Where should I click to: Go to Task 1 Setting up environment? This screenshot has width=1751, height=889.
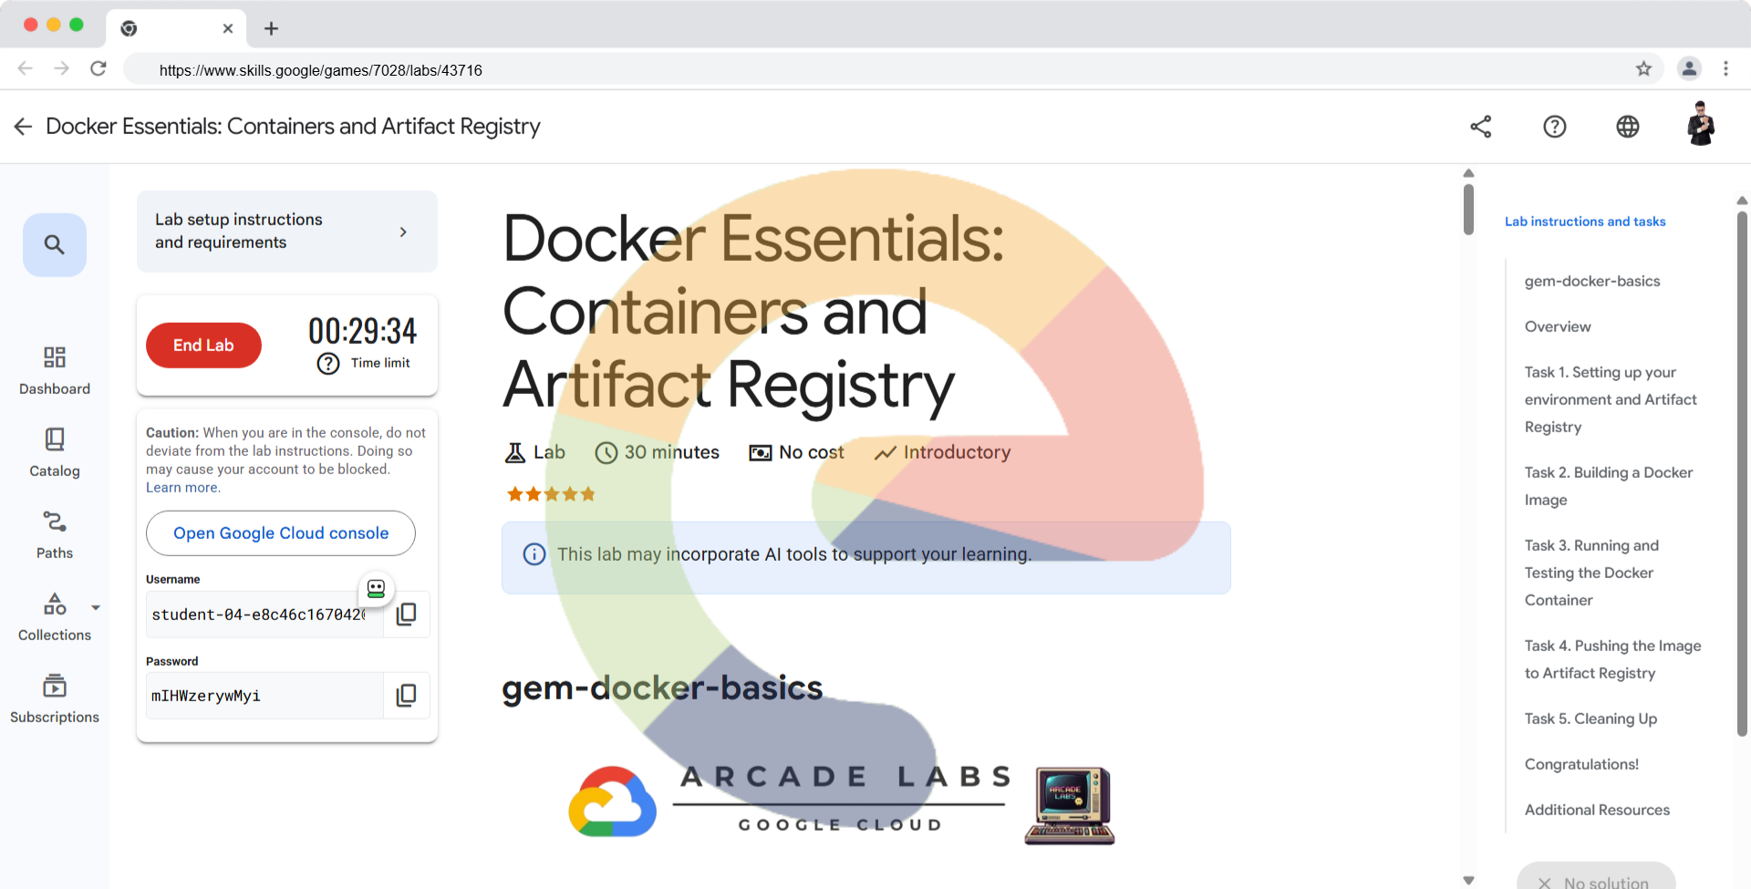[1611, 399]
